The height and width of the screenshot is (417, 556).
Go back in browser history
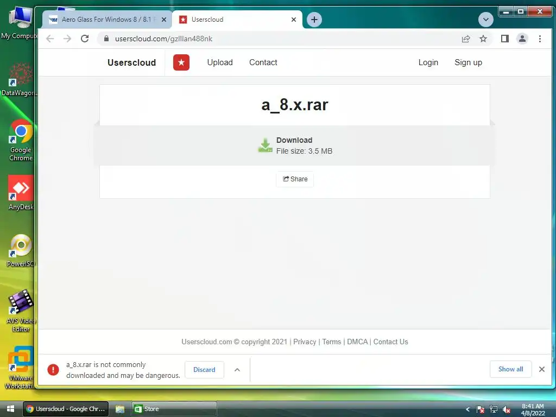pos(50,39)
